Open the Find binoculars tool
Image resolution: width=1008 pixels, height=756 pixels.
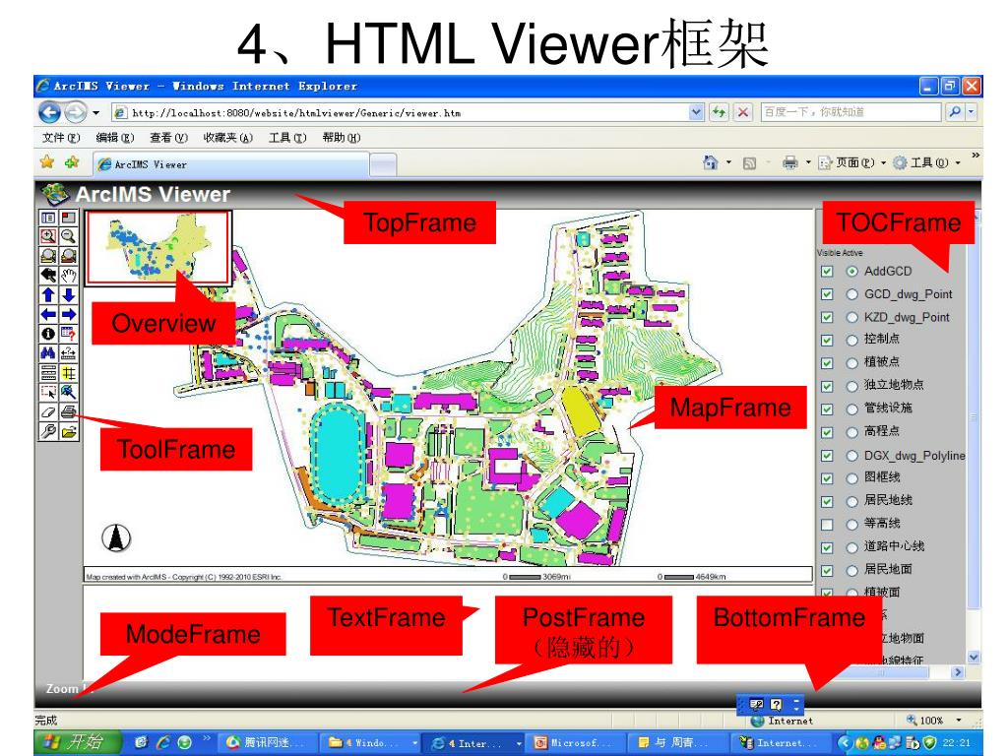pos(48,353)
